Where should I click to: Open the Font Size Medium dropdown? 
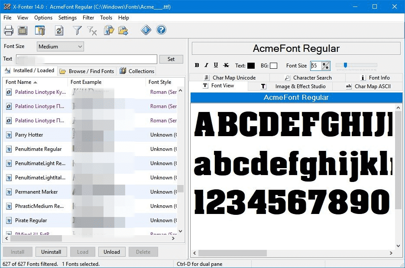click(x=60, y=47)
